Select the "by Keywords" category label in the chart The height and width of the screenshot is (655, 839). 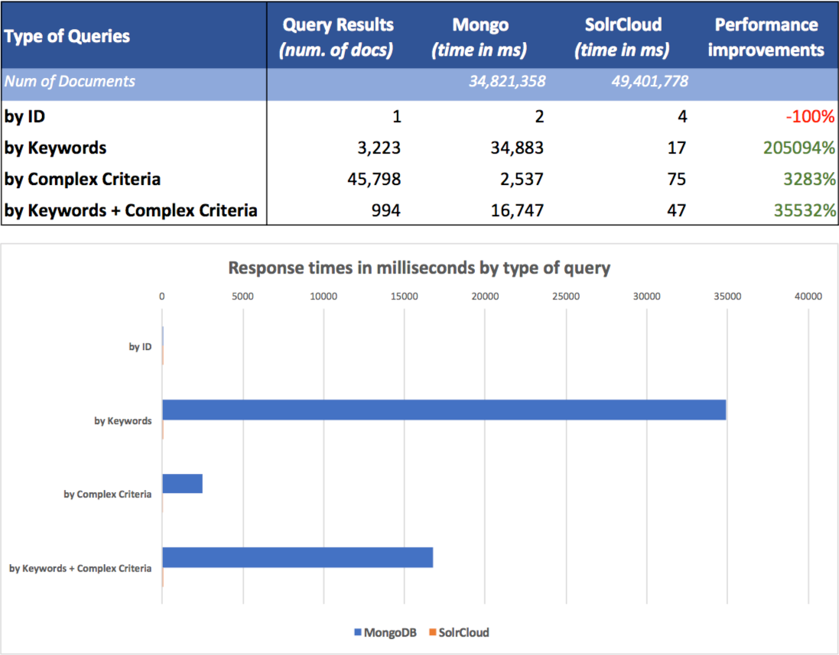tap(123, 421)
